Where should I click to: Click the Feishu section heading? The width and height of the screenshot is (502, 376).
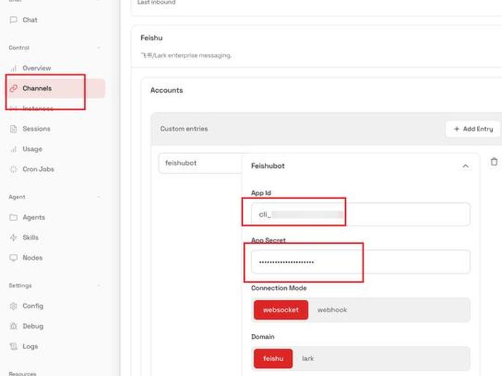point(151,38)
